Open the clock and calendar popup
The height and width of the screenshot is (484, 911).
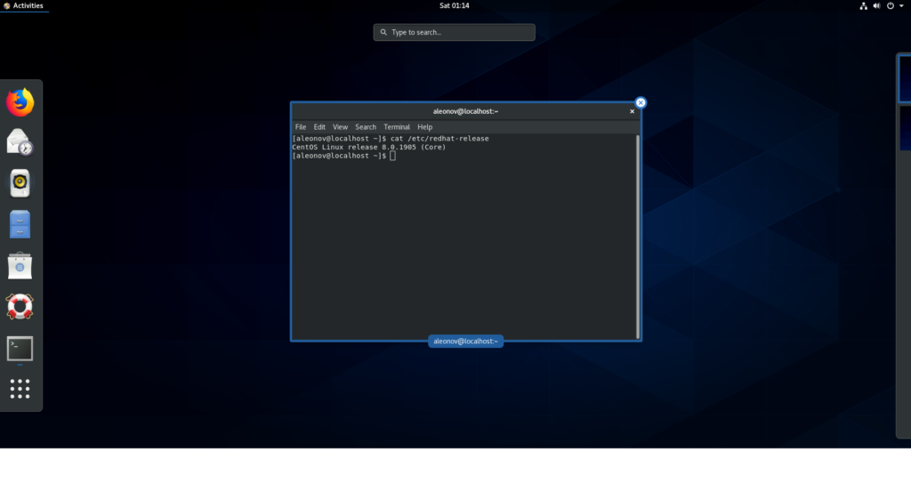click(x=455, y=5)
